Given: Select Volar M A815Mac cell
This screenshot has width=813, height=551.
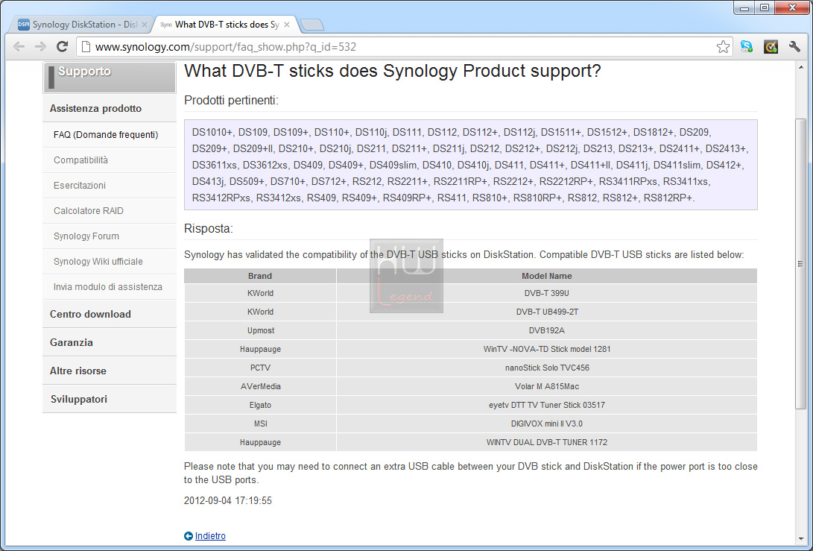Looking at the screenshot, I should (546, 386).
